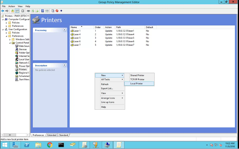Sort list by Path column header
This screenshot has height=149, width=239.
130,27
